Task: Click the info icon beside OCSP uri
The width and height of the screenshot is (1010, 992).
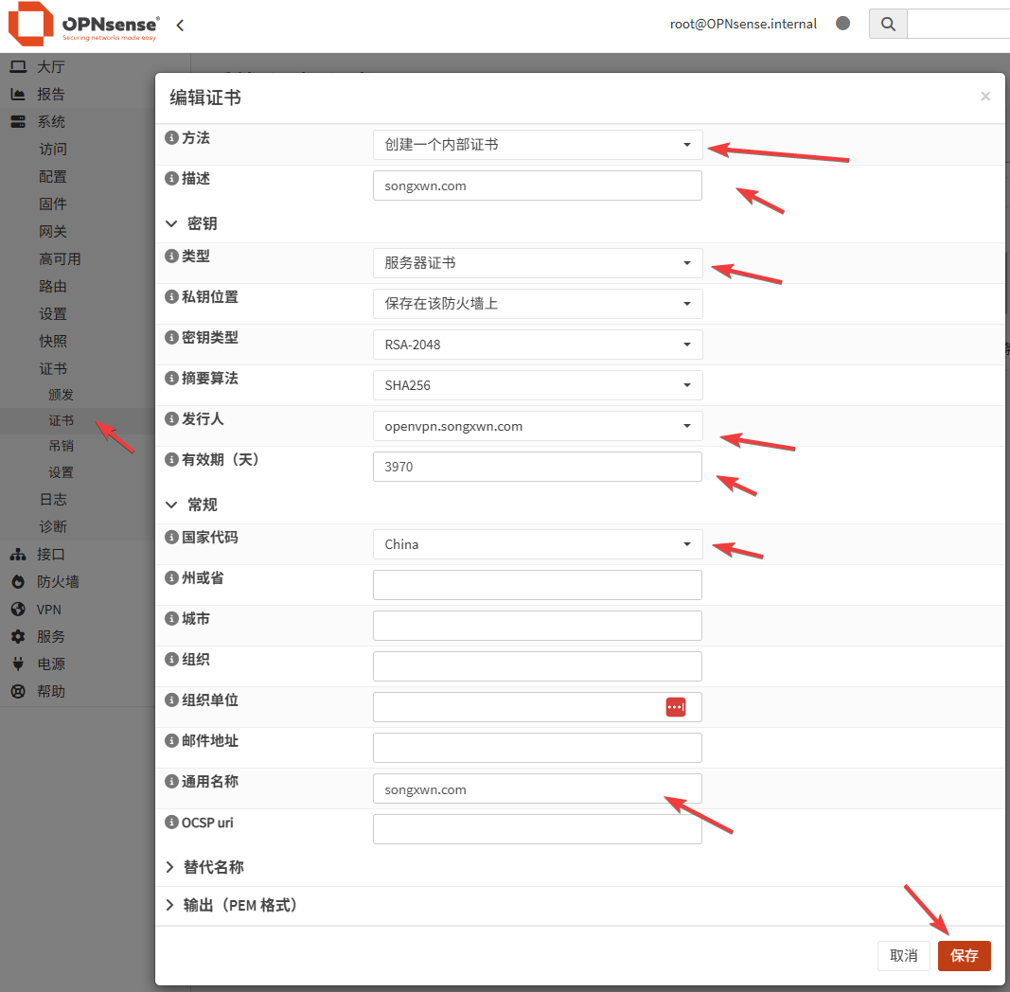Action: 171,823
